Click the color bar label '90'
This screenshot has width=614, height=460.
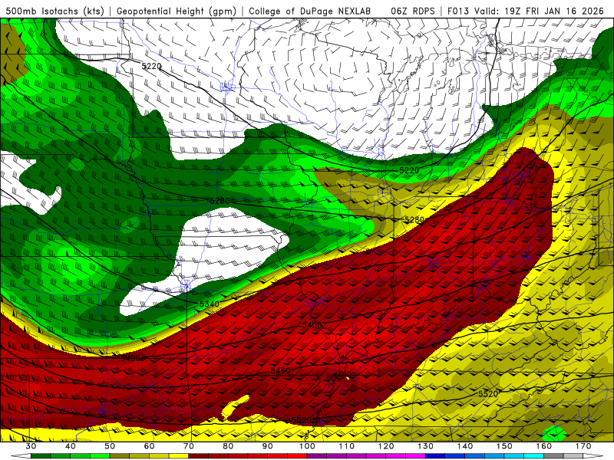[x=268, y=446]
